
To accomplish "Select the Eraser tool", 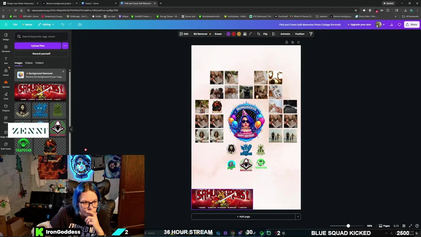I will coord(218,34).
